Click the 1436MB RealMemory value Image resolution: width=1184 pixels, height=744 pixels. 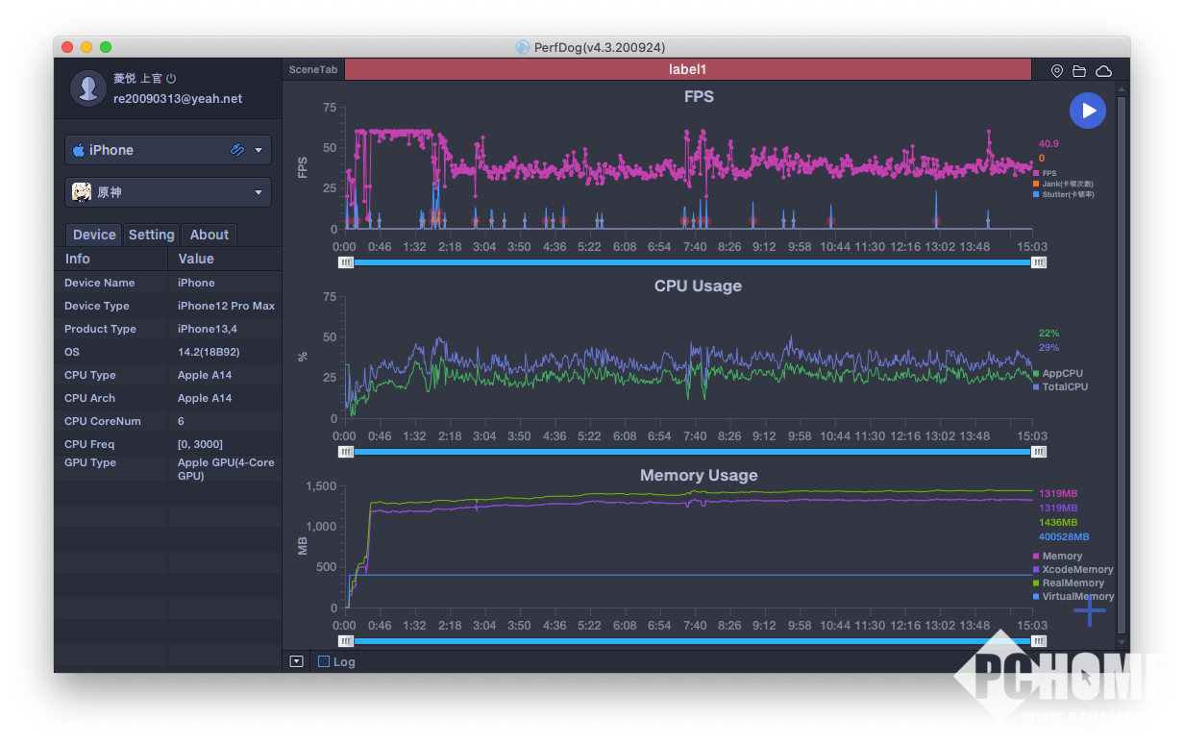click(1058, 522)
